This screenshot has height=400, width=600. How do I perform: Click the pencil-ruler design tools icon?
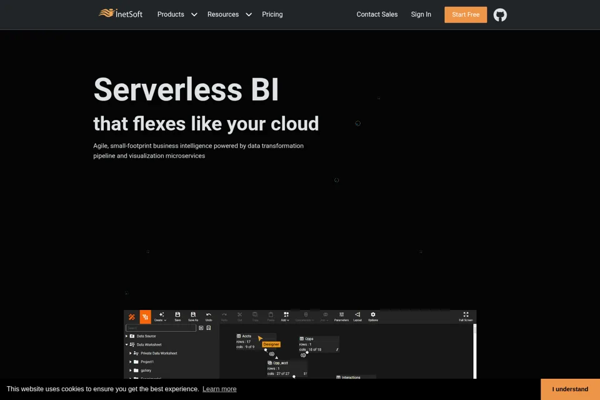pyautogui.click(x=132, y=317)
